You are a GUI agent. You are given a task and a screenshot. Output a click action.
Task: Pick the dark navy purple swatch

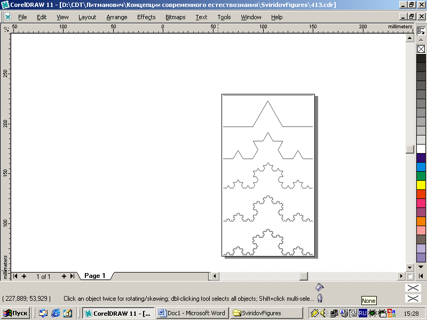point(421,158)
